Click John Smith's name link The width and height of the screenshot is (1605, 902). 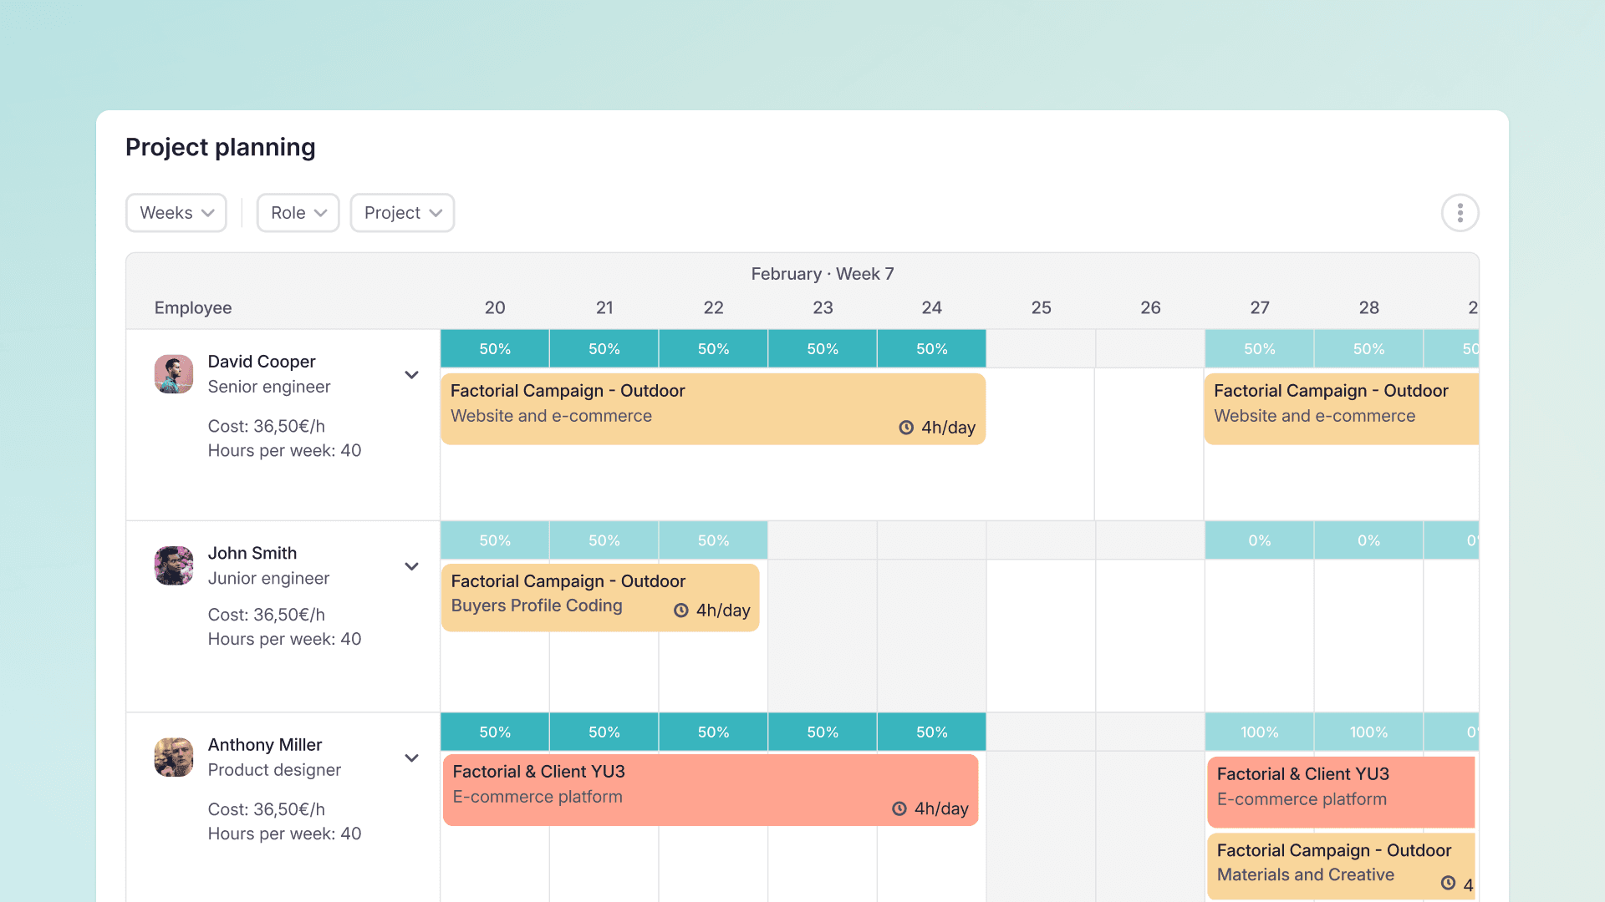252,553
